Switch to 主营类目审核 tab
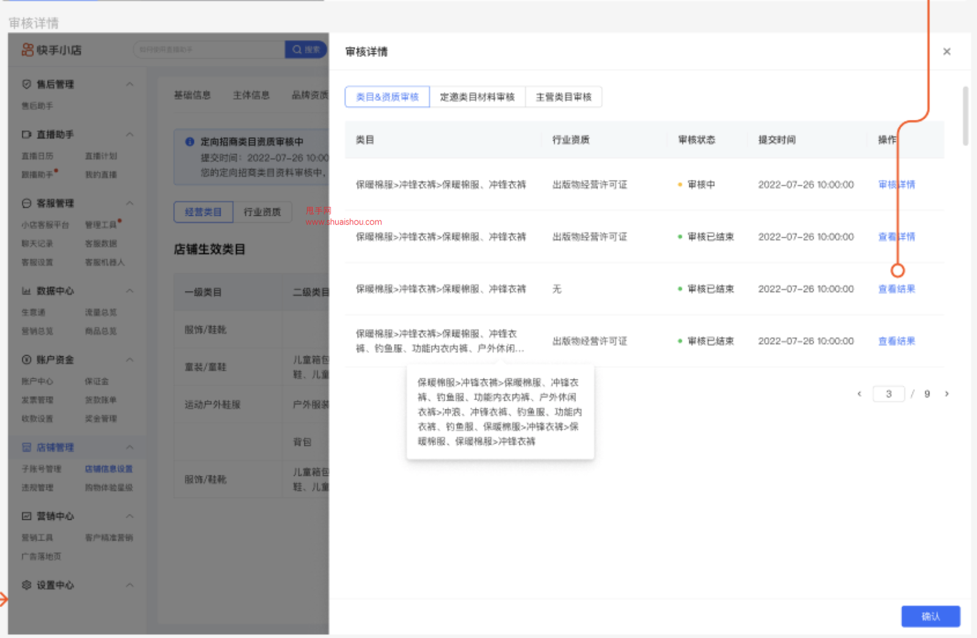This screenshot has width=977, height=638. [x=564, y=97]
